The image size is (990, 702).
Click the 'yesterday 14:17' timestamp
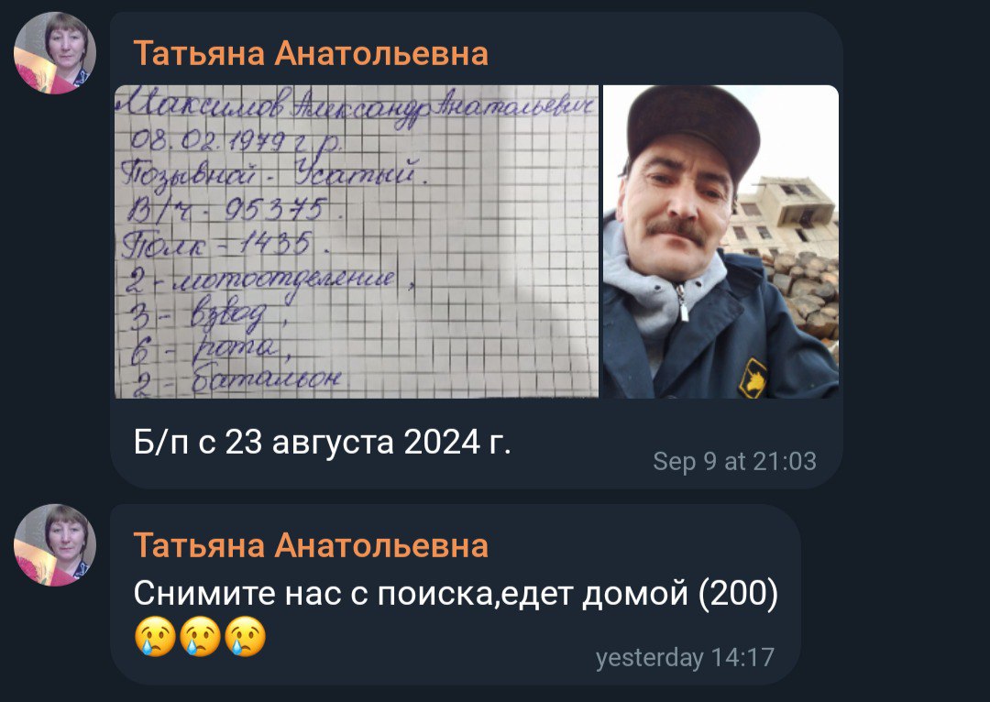pos(685,658)
